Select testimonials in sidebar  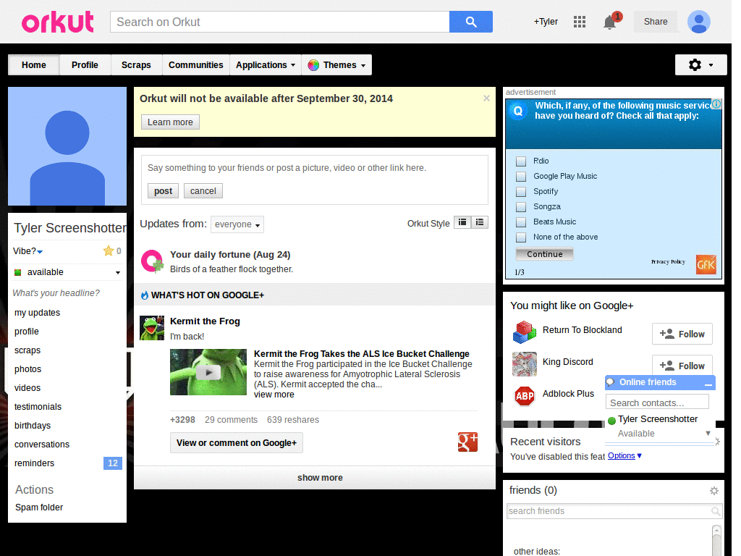click(38, 407)
